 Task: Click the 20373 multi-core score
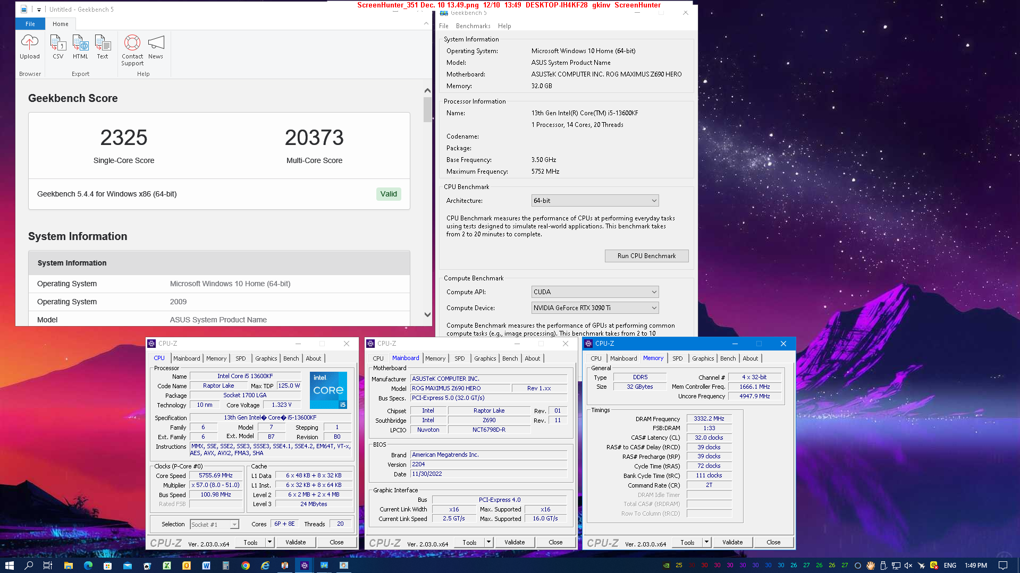[314, 138]
